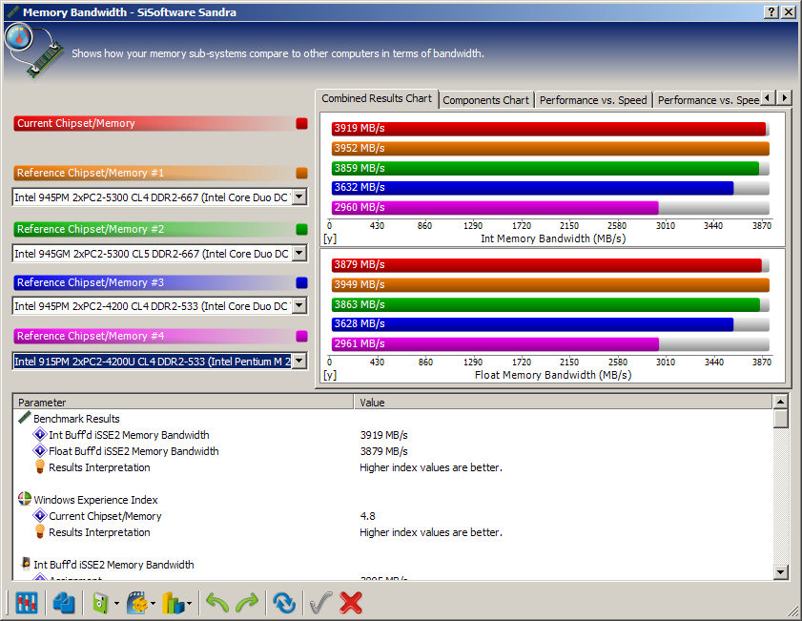Click the results list scrollbar up arrow
The image size is (802, 621).
(780, 402)
